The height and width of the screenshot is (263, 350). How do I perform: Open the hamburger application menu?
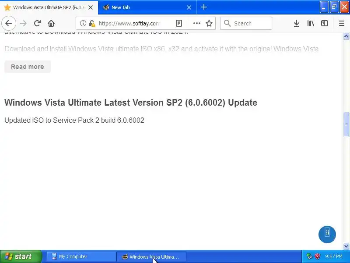point(342,23)
